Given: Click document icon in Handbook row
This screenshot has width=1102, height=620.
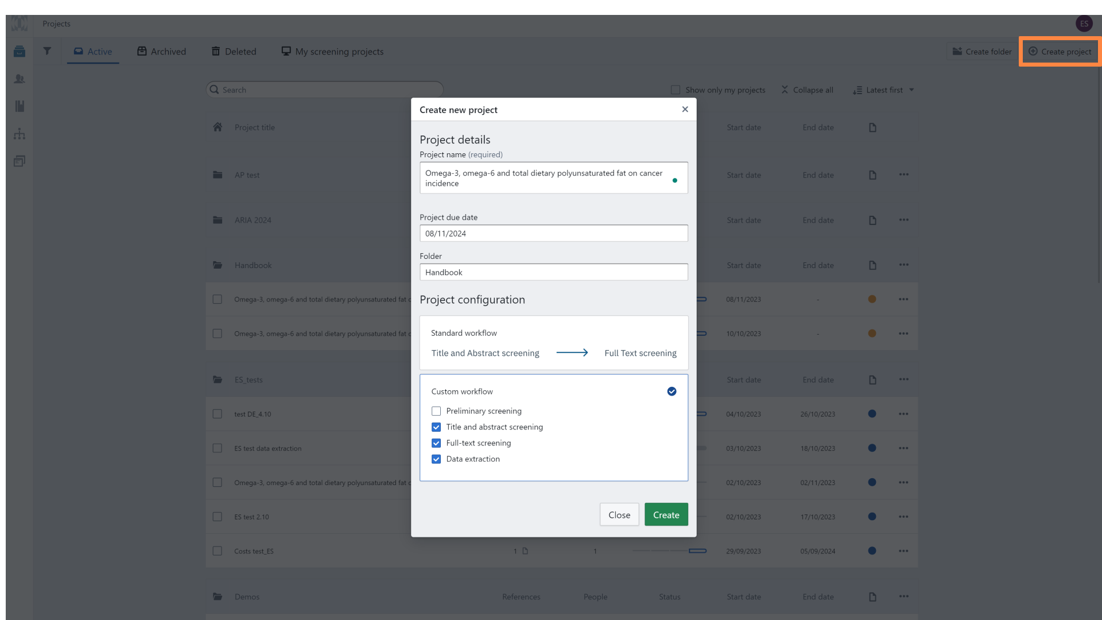Looking at the screenshot, I should click(872, 265).
